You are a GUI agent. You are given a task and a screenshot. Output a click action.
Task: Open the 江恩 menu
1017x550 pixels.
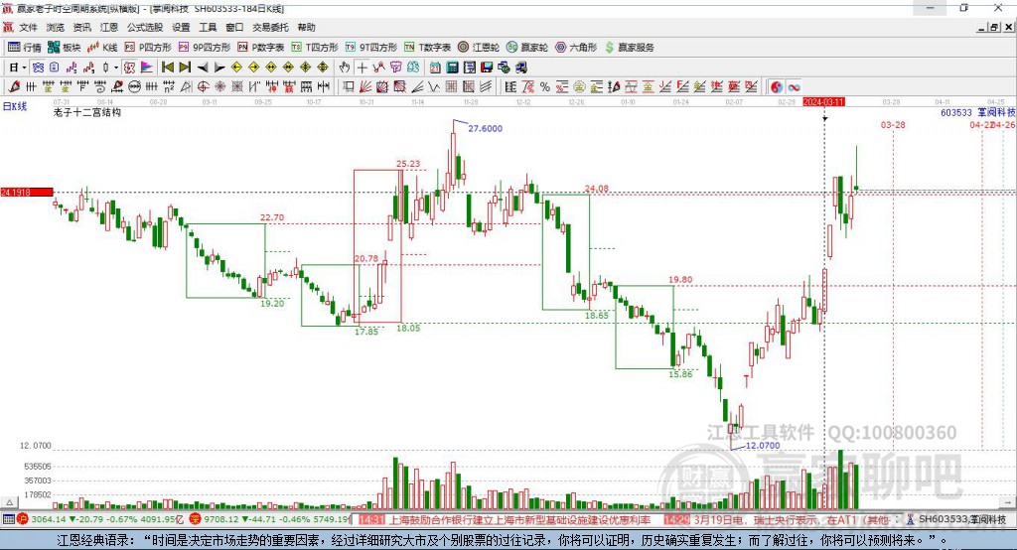pyautogui.click(x=109, y=27)
